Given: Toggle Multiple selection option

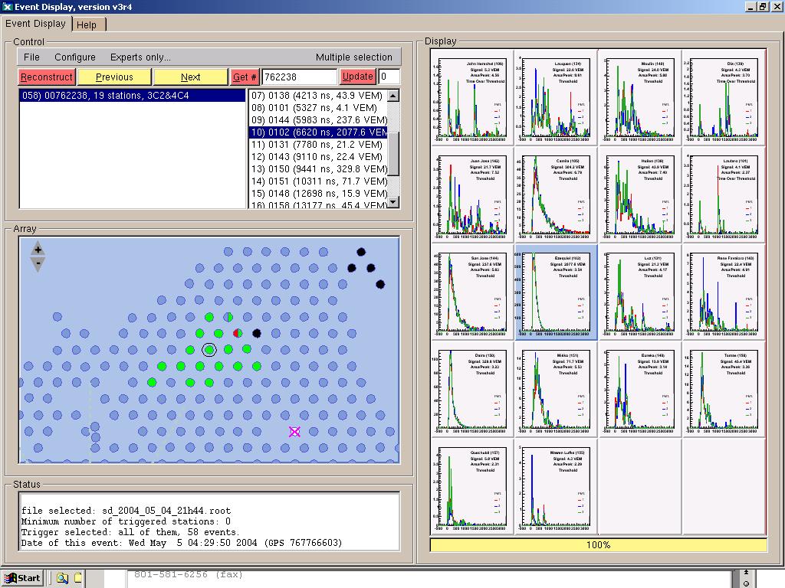Looking at the screenshot, I should 354,57.
